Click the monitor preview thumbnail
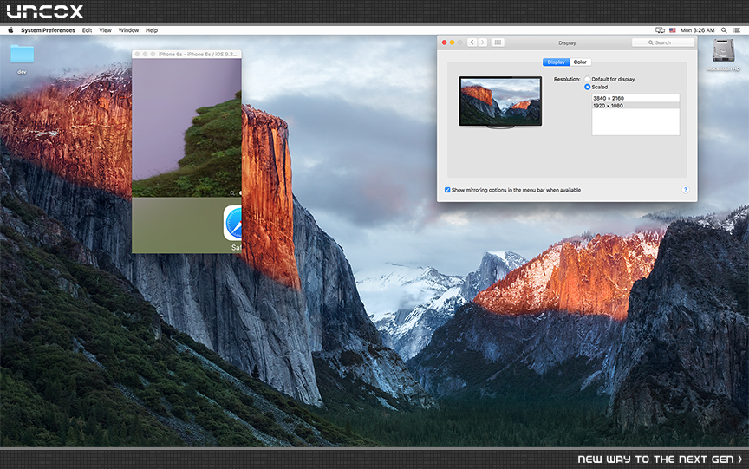The width and height of the screenshot is (749, 469). tap(500, 101)
